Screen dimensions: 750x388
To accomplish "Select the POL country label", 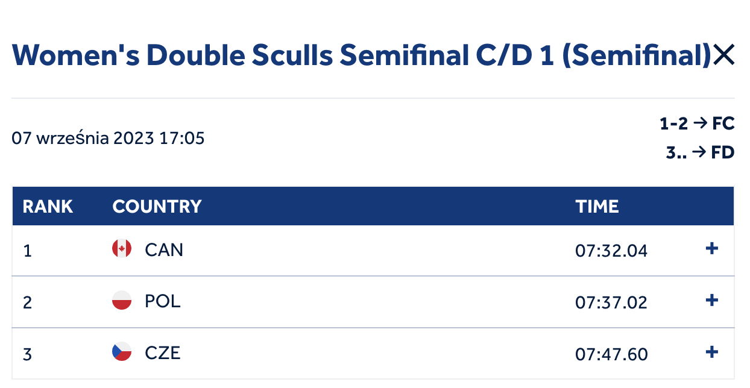I will coord(163,301).
